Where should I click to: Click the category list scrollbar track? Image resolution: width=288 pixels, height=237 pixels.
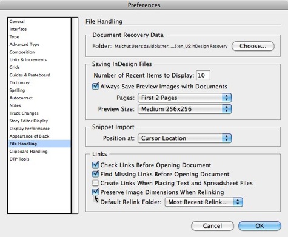(x=75, y=115)
